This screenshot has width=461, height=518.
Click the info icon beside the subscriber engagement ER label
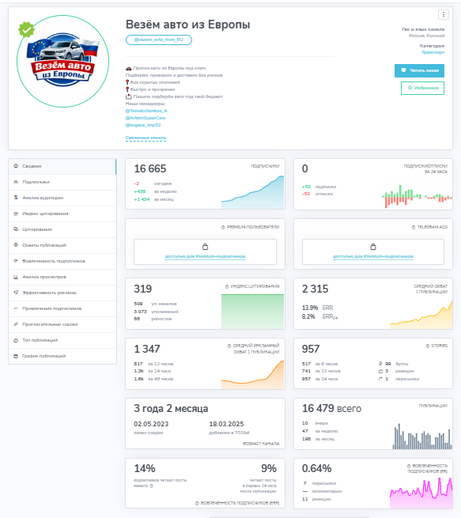[x=409, y=466]
